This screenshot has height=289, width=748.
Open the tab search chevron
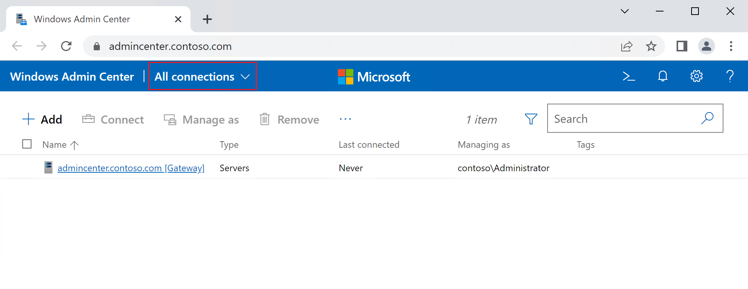625,11
